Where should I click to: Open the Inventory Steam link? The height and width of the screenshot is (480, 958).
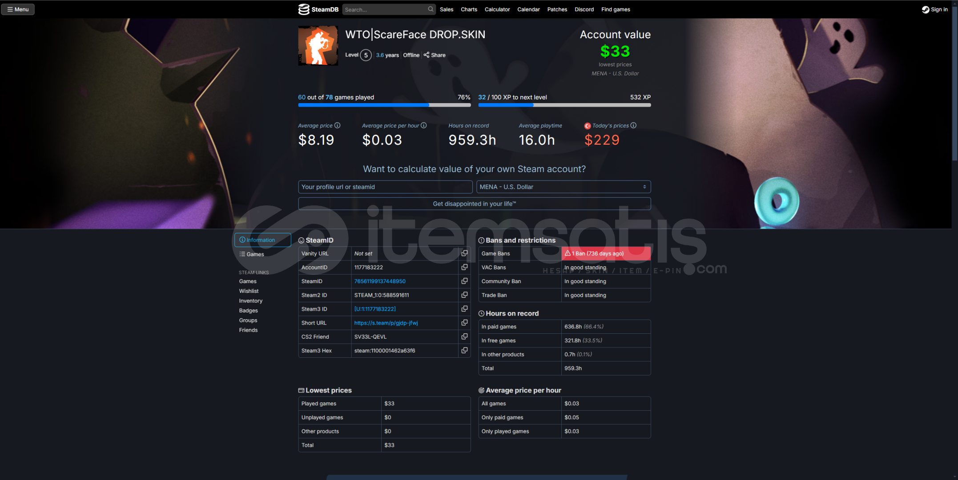pyautogui.click(x=250, y=301)
